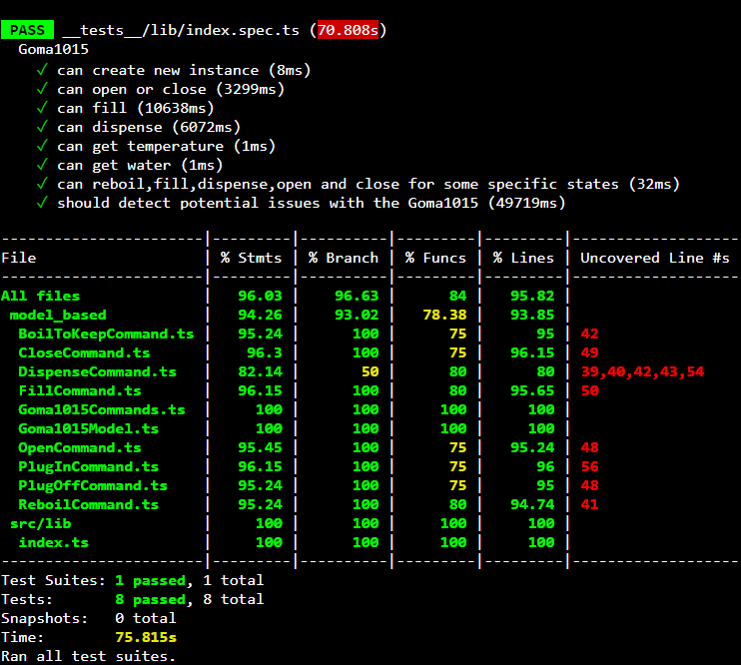
Task: Select the 'can get water' test line
Action: (x=130, y=165)
